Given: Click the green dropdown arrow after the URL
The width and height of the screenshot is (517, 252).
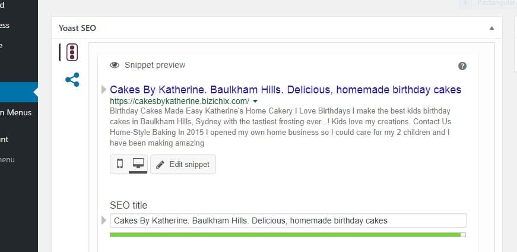Looking at the screenshot, I should pyautogui.click(x=255, y=101).
